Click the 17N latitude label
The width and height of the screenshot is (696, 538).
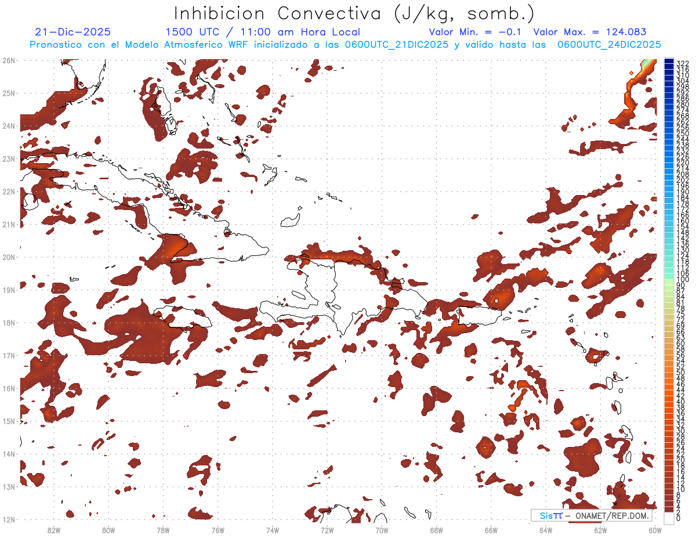point(9,355)
